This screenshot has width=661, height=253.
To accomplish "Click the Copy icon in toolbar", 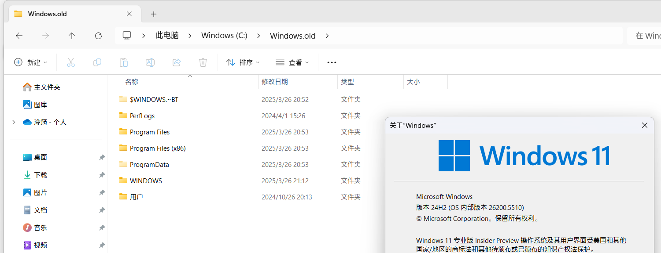I will tap(97, 62).
